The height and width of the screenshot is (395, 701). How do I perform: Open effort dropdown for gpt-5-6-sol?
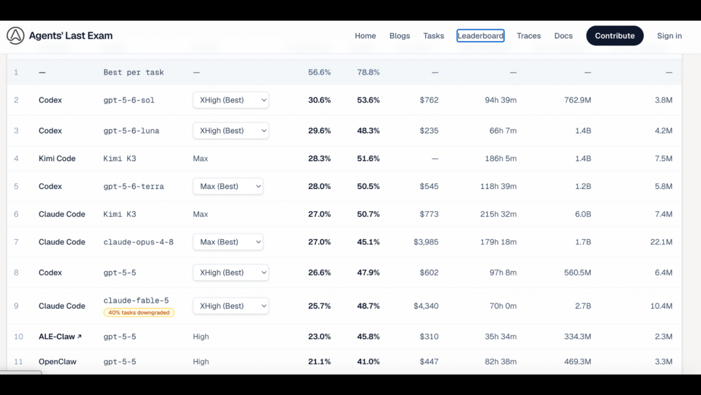tap(230, 100)
